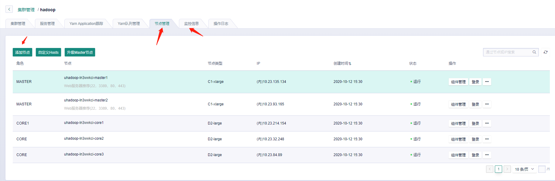The image size is (555, 181).
Task: Switch to the 监控信息 tab
Action: pyautogui.click(x=191, y=24)
